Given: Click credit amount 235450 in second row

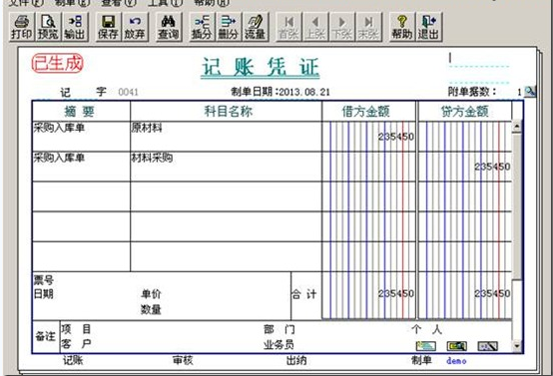Looking at the screenshot, I should click(x=492, y=167).
